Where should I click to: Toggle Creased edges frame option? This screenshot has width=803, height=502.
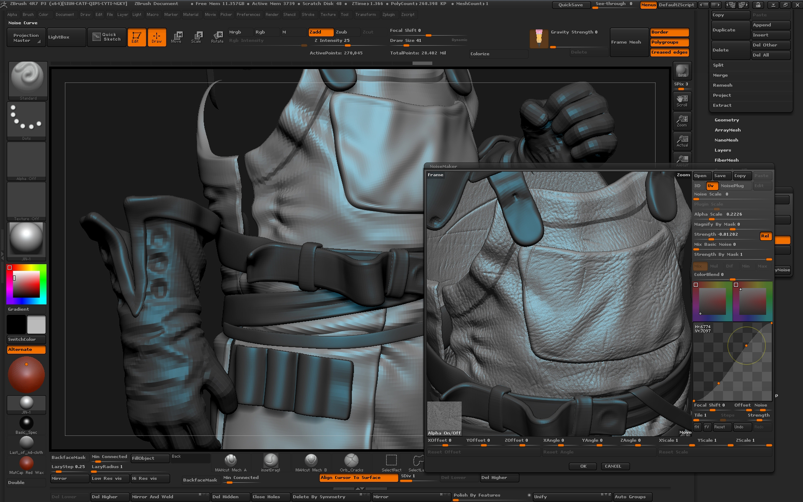point(669,52)
